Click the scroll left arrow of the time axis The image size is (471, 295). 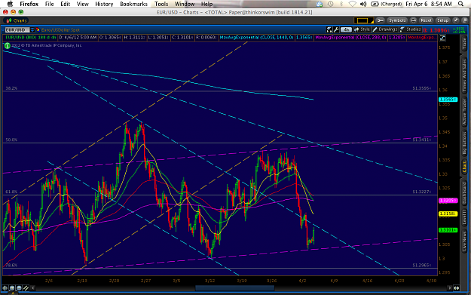32,288
